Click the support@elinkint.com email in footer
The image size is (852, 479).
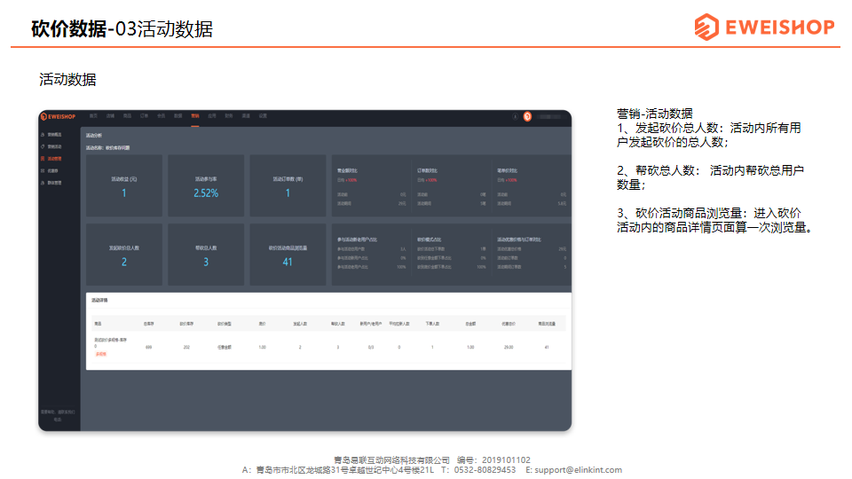tap(578, 470)
